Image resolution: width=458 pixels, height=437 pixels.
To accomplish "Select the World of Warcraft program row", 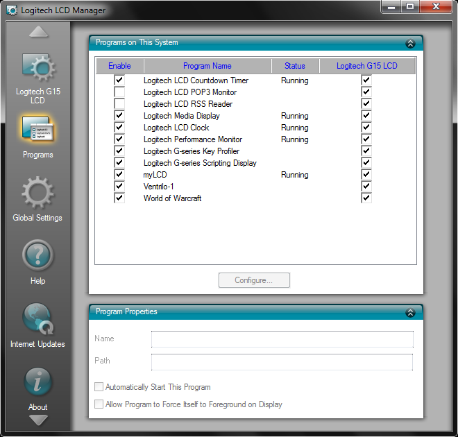I will point(255,198).
